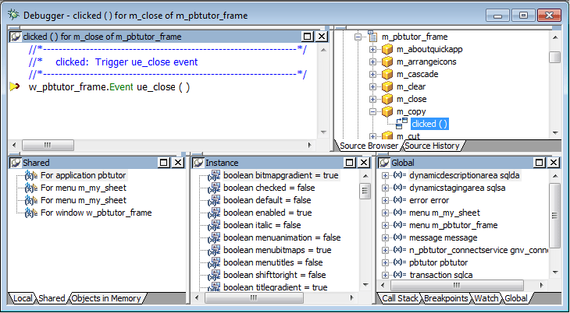
Task: Click the variable icon beside boolean checked
Action: pyautogui.click(x=213, y=188)
